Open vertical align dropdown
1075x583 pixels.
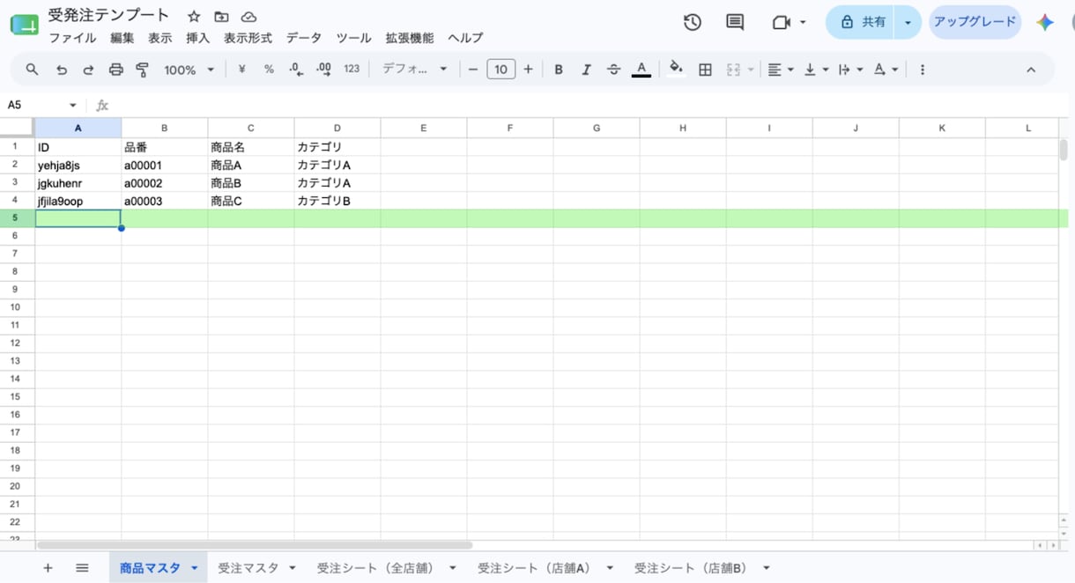pos(816,70)
